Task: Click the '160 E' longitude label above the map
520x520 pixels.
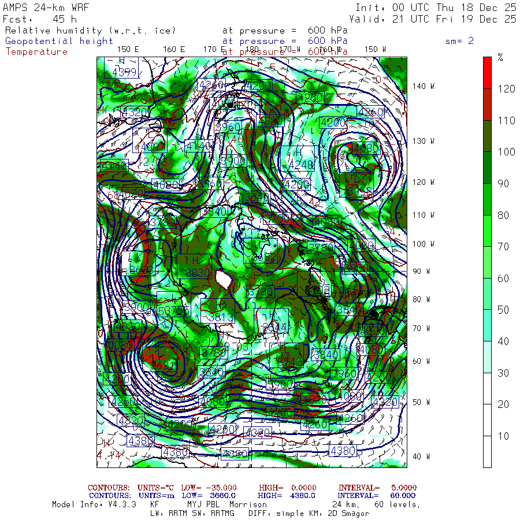Action: pyautogui.click(x=174, y=50)
